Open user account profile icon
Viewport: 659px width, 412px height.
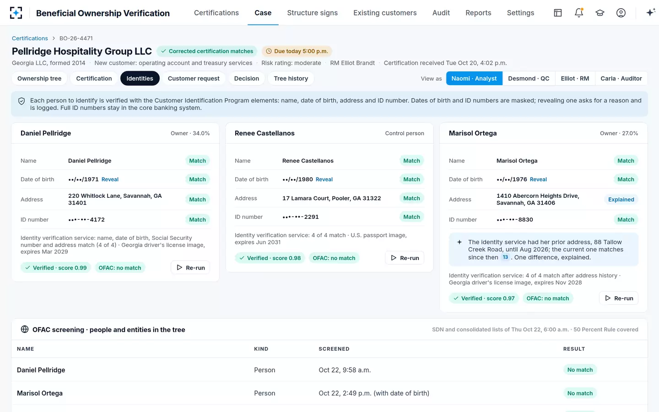point(621,13)
